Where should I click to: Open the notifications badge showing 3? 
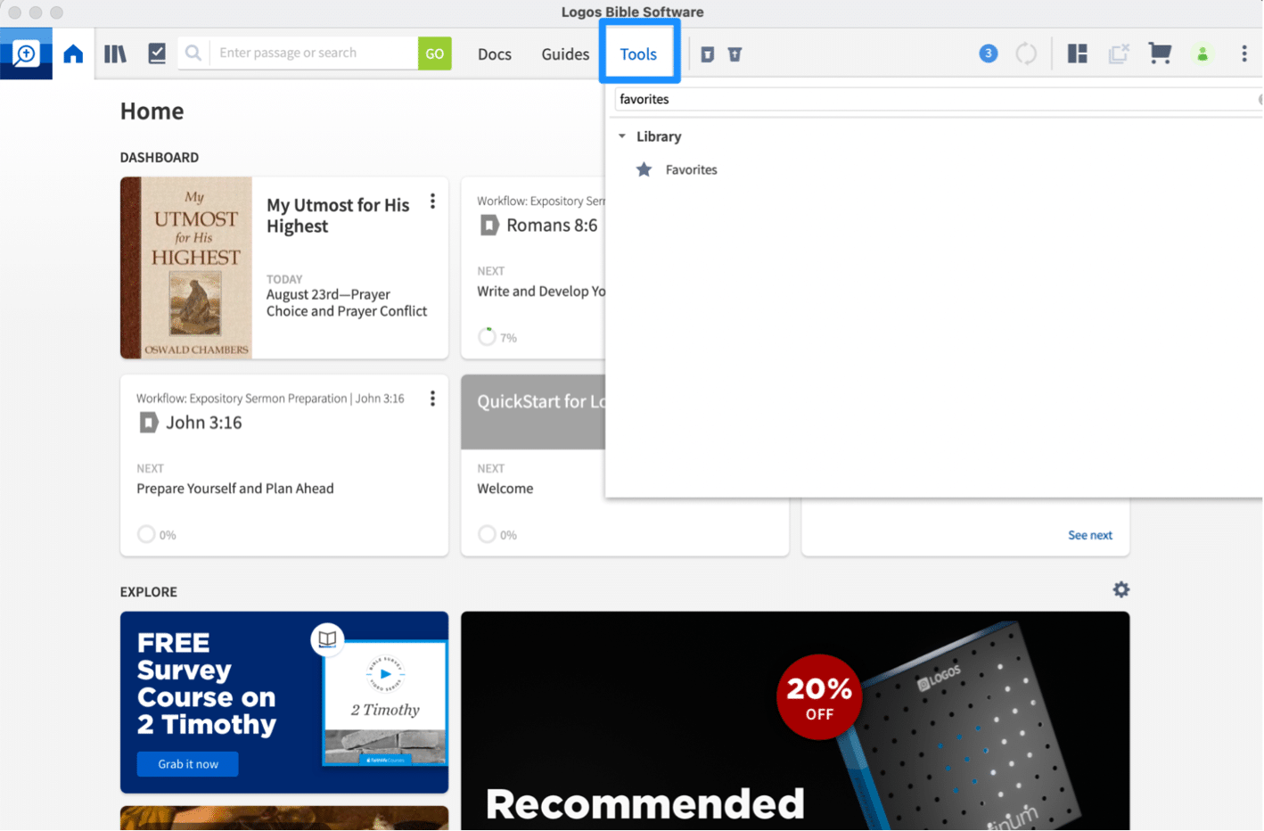point(988,53)
